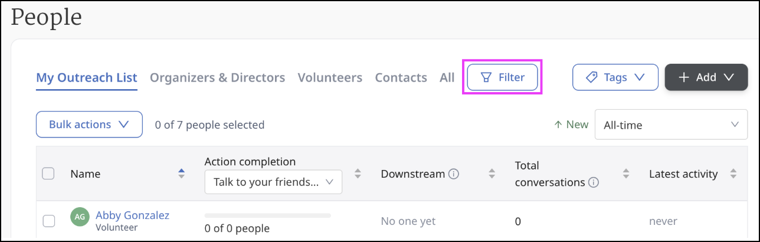Open Abby Gonzalez's profile link
This screenshot has width=760, height=242.
pyautogui.click(x=132, y=215)
